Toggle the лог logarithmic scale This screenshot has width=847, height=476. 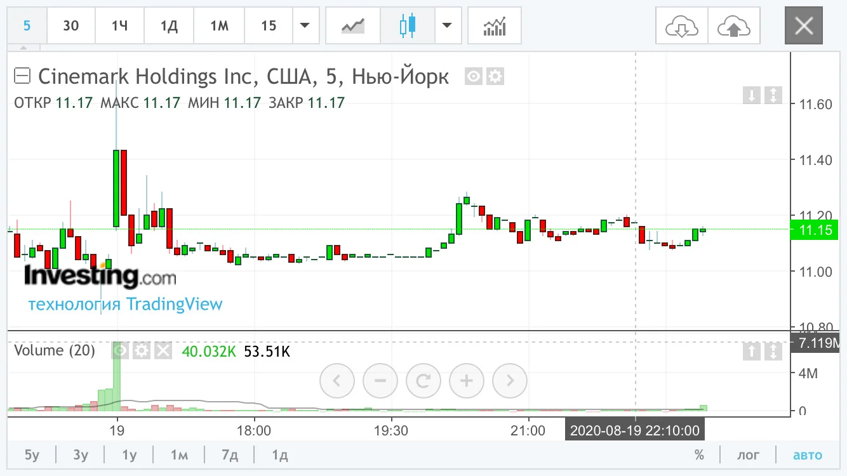click(748, 455)
